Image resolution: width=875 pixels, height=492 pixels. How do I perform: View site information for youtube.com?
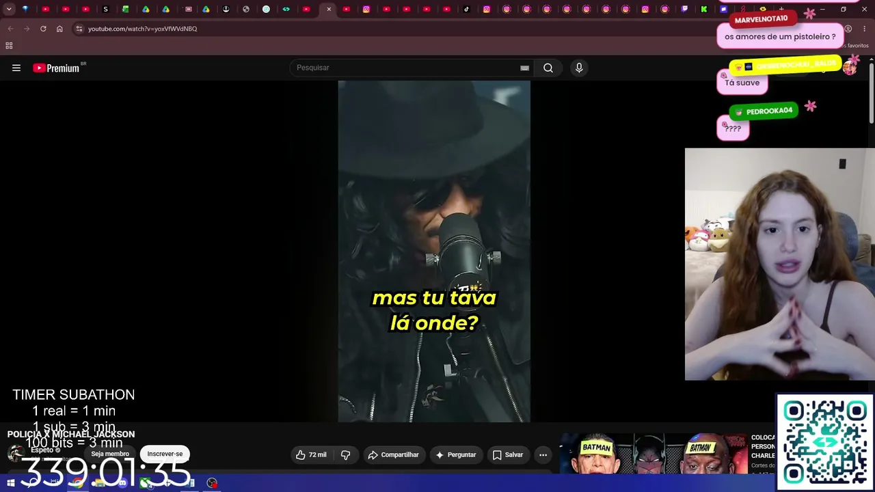click(79, 29)
